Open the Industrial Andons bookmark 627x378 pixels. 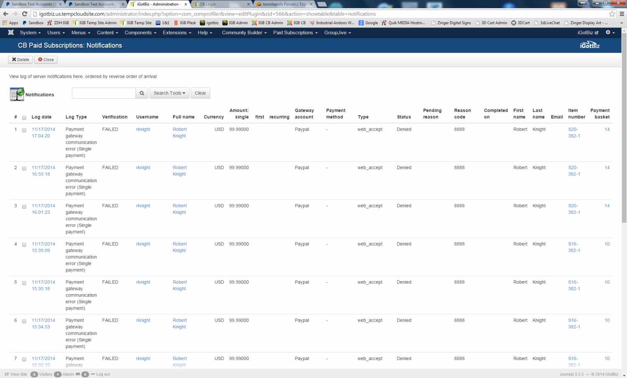(332, 23)
